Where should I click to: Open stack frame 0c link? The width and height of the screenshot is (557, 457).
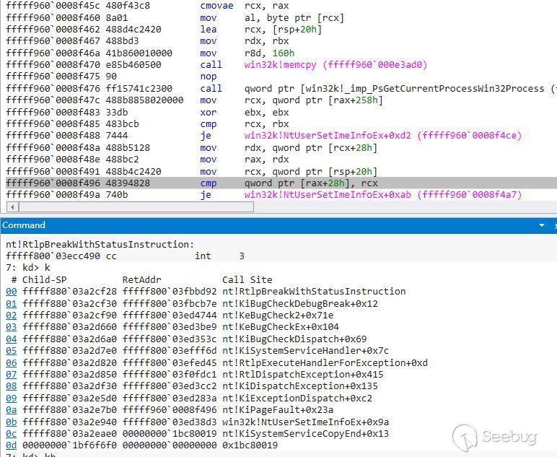point(12,434)
